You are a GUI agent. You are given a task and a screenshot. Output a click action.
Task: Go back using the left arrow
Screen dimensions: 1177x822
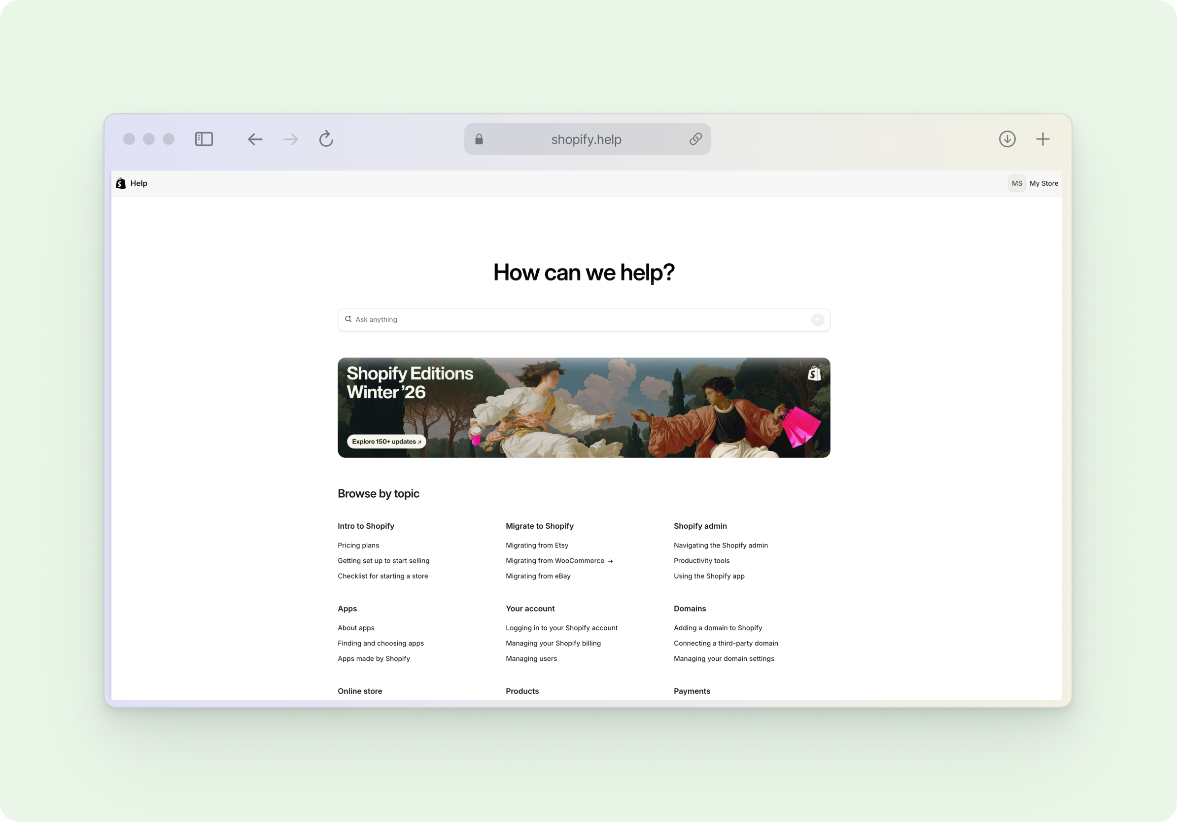point(255,139)
